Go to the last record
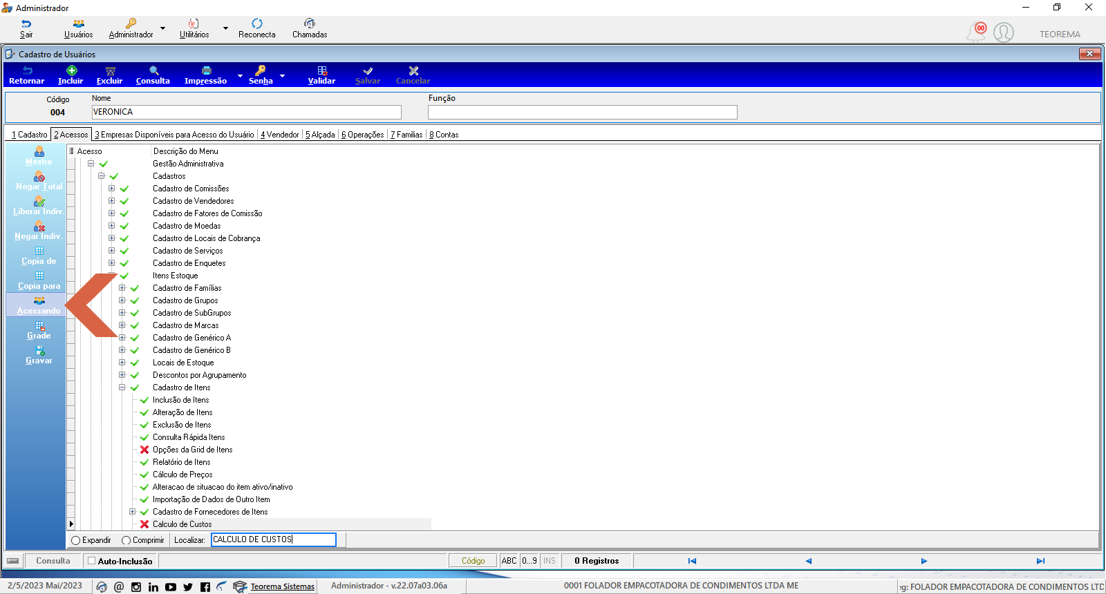The height and width of the screenshot is (594, 1106). click(1040, 561)
